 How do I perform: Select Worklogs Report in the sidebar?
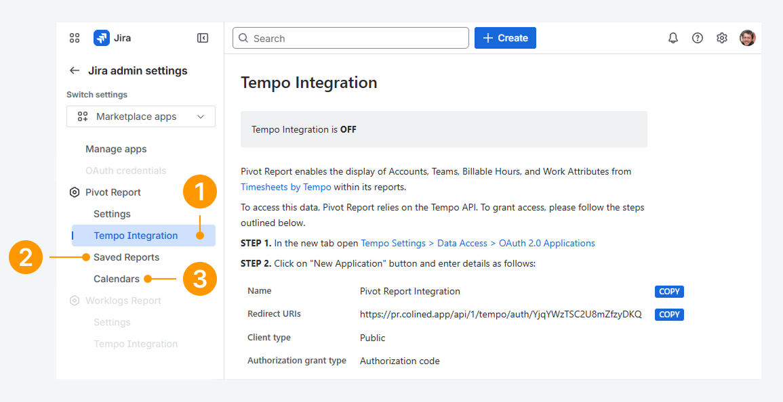click(x=123, y=300)
